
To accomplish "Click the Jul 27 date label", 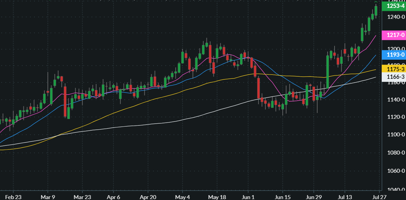I will point(379,197).
